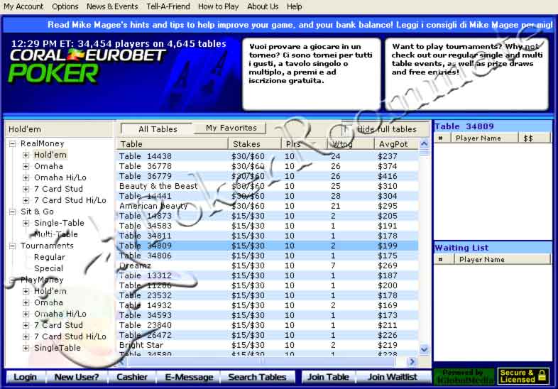Viewport: 558px width, 389px height.
Task: Open the My Account menu
Action: [x=23, y=6]
